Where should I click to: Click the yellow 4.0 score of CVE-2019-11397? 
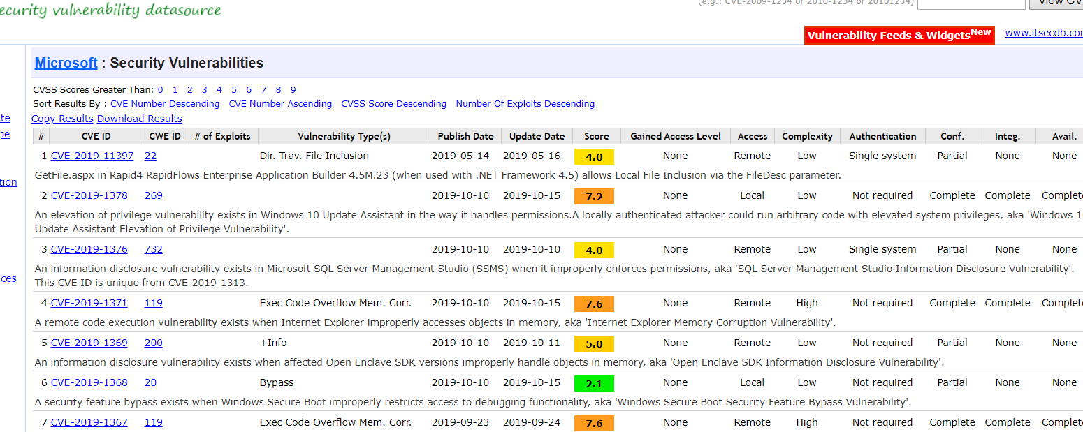pyautogui.click(x=594, y=156)
